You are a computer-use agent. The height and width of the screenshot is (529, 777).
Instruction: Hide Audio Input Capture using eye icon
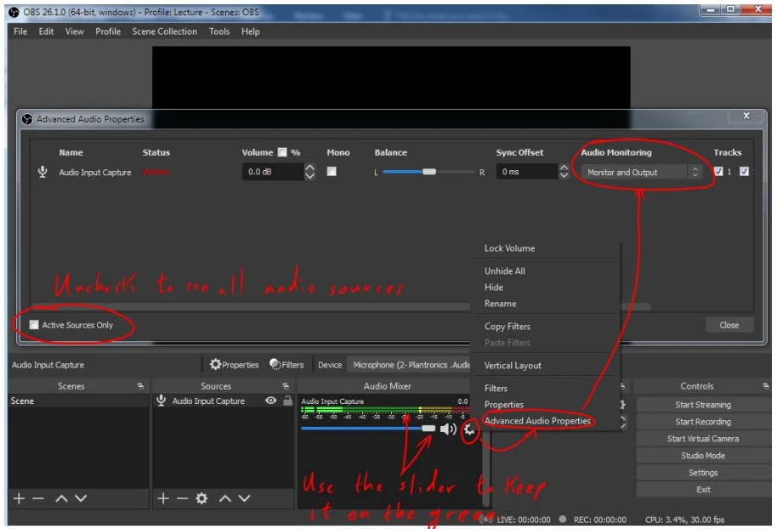point(271,401)
